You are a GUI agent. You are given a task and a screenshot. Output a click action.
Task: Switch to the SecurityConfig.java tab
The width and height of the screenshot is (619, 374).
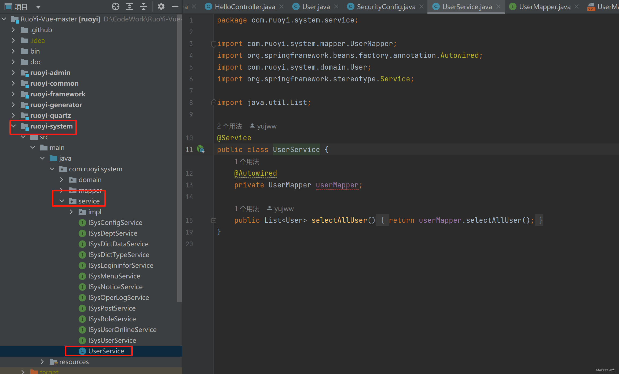coord(386,7)
